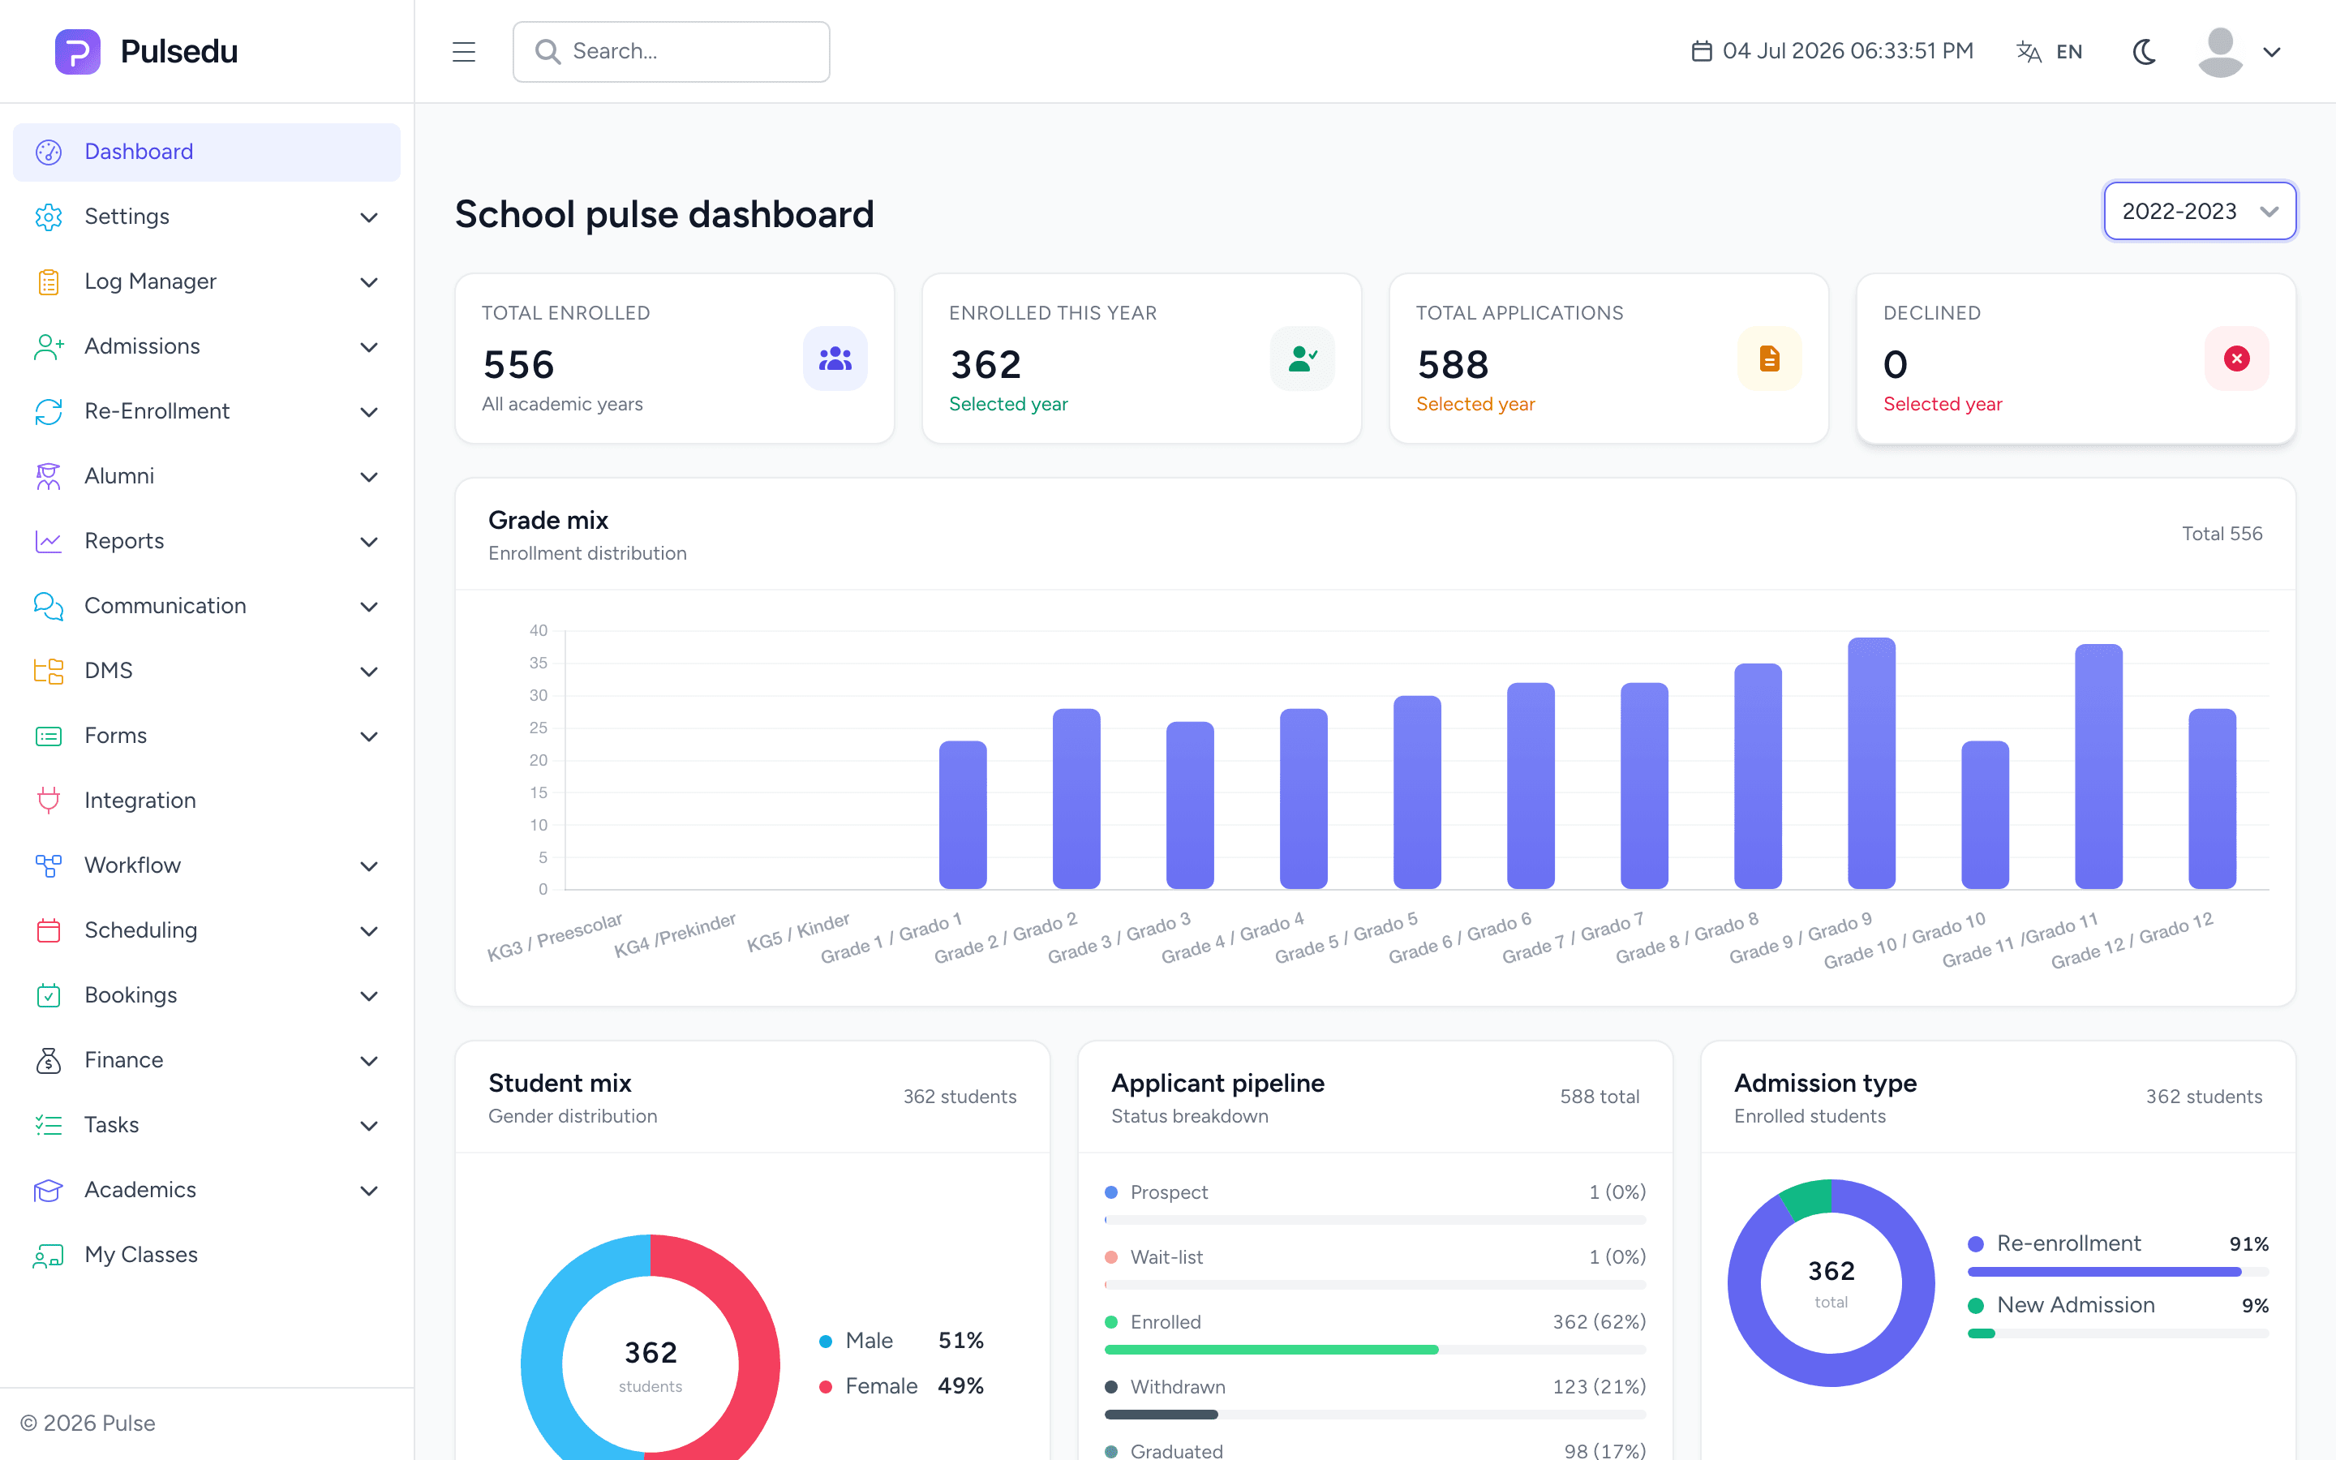
Task: Click the Enrolled green progress bar
Action: 1271,1349
